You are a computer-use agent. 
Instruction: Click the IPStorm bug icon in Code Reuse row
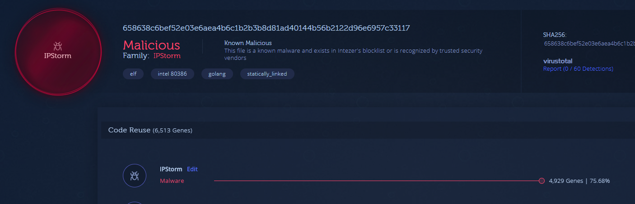coord(135,176)
